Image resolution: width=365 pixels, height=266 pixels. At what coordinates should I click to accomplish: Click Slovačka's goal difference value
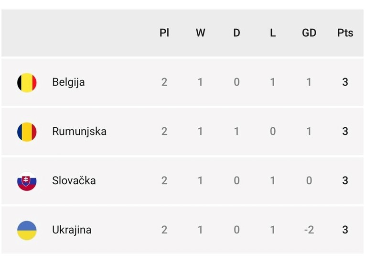(309, 181)
